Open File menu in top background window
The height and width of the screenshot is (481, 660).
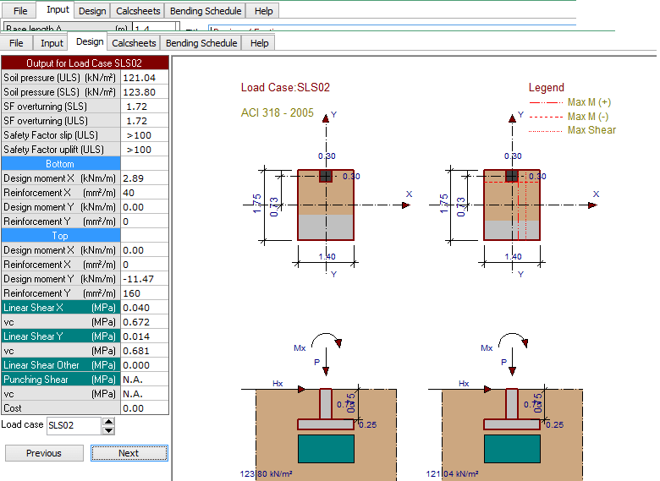tap(20, 11)
